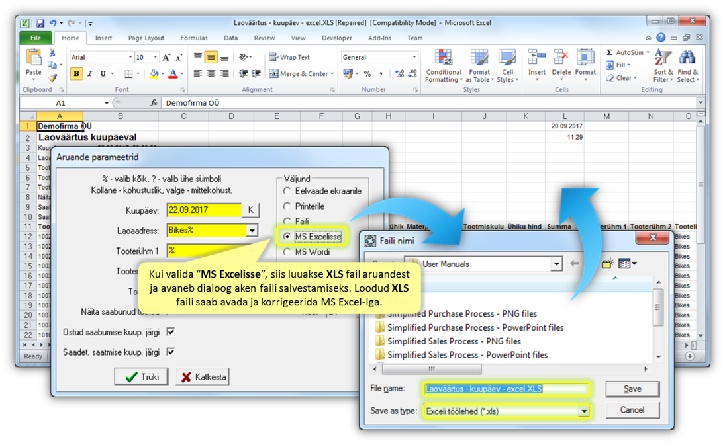Click the Increase Font Size icon
This screenshot has height=445, width=725.
pyautogui.click(x=166, y=58)
